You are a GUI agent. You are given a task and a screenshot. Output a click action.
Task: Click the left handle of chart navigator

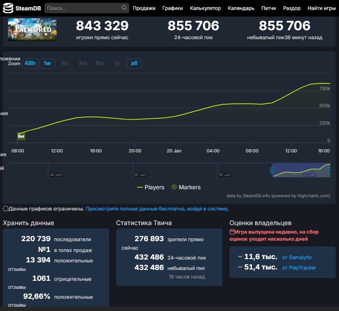click(272, 170)
